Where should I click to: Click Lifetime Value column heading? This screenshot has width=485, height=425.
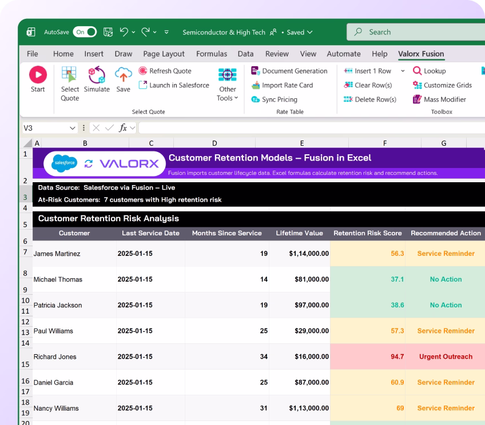tap(300, 233)
